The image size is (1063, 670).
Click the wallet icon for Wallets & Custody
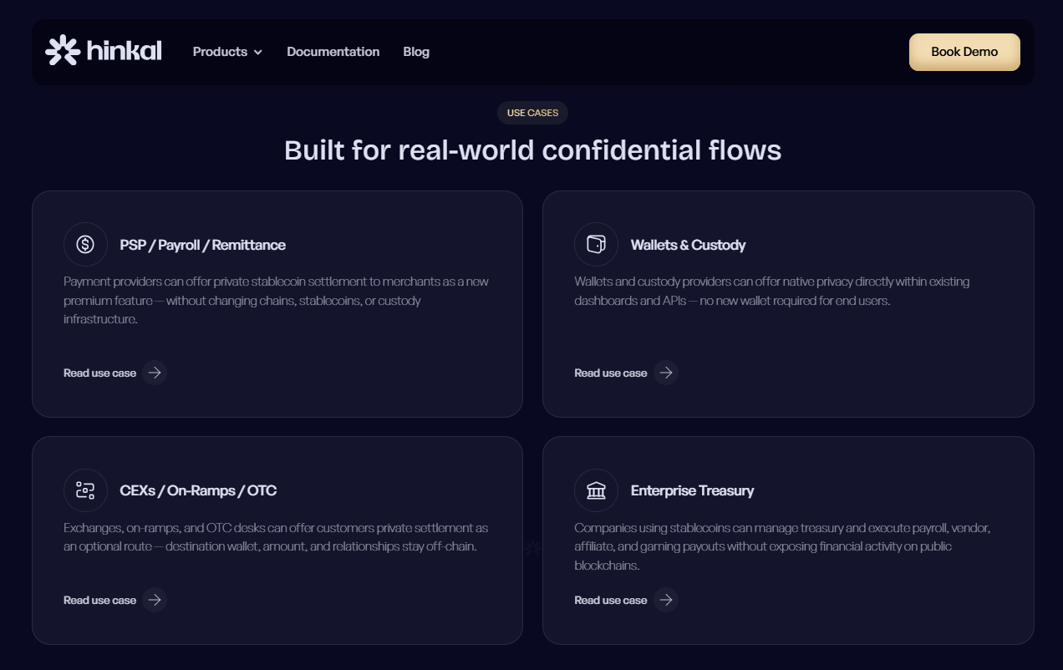pos(596,244)
